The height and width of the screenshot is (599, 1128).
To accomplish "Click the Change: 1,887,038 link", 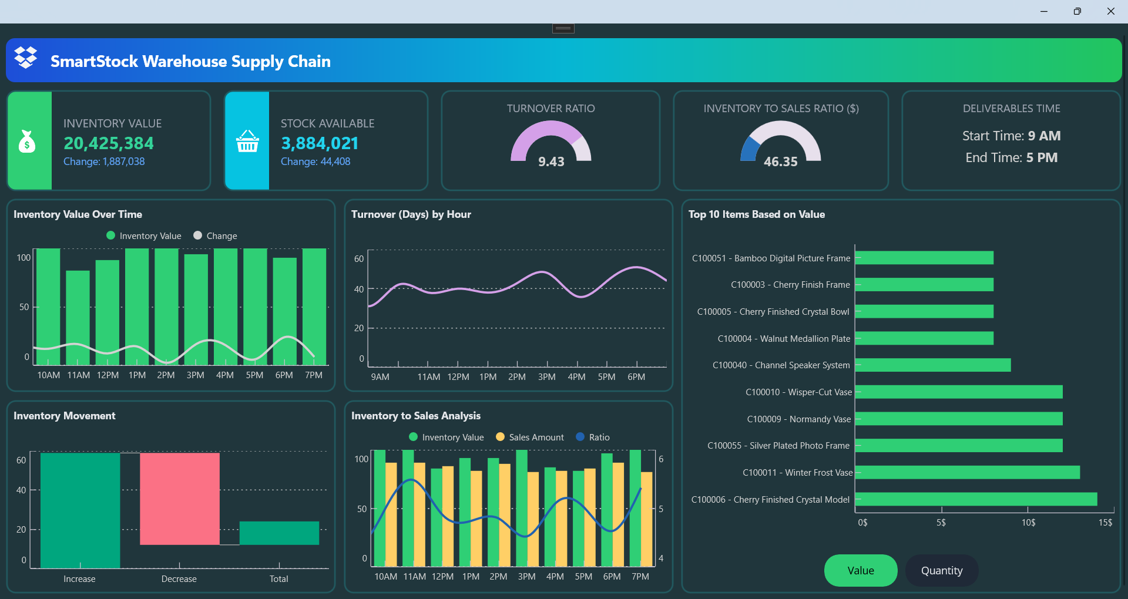I will point(103,161).
